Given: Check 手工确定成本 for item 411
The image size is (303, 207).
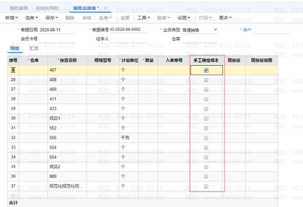Looking at the screenshot, I should pyautogui.click(x=206, y=99).
